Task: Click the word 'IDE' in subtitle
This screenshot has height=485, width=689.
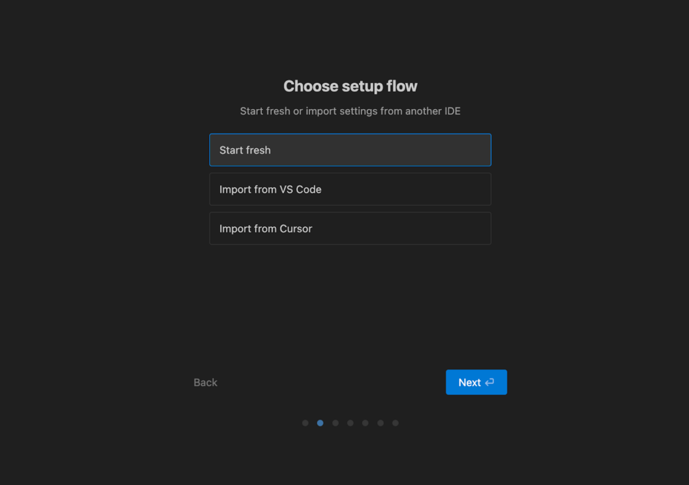Action: click(452, 111)
